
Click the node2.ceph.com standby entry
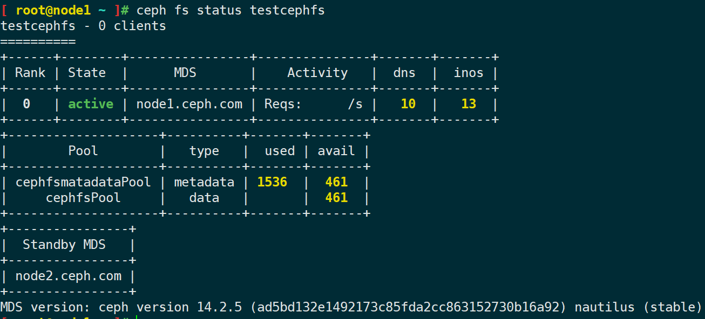tap(68, 276)
